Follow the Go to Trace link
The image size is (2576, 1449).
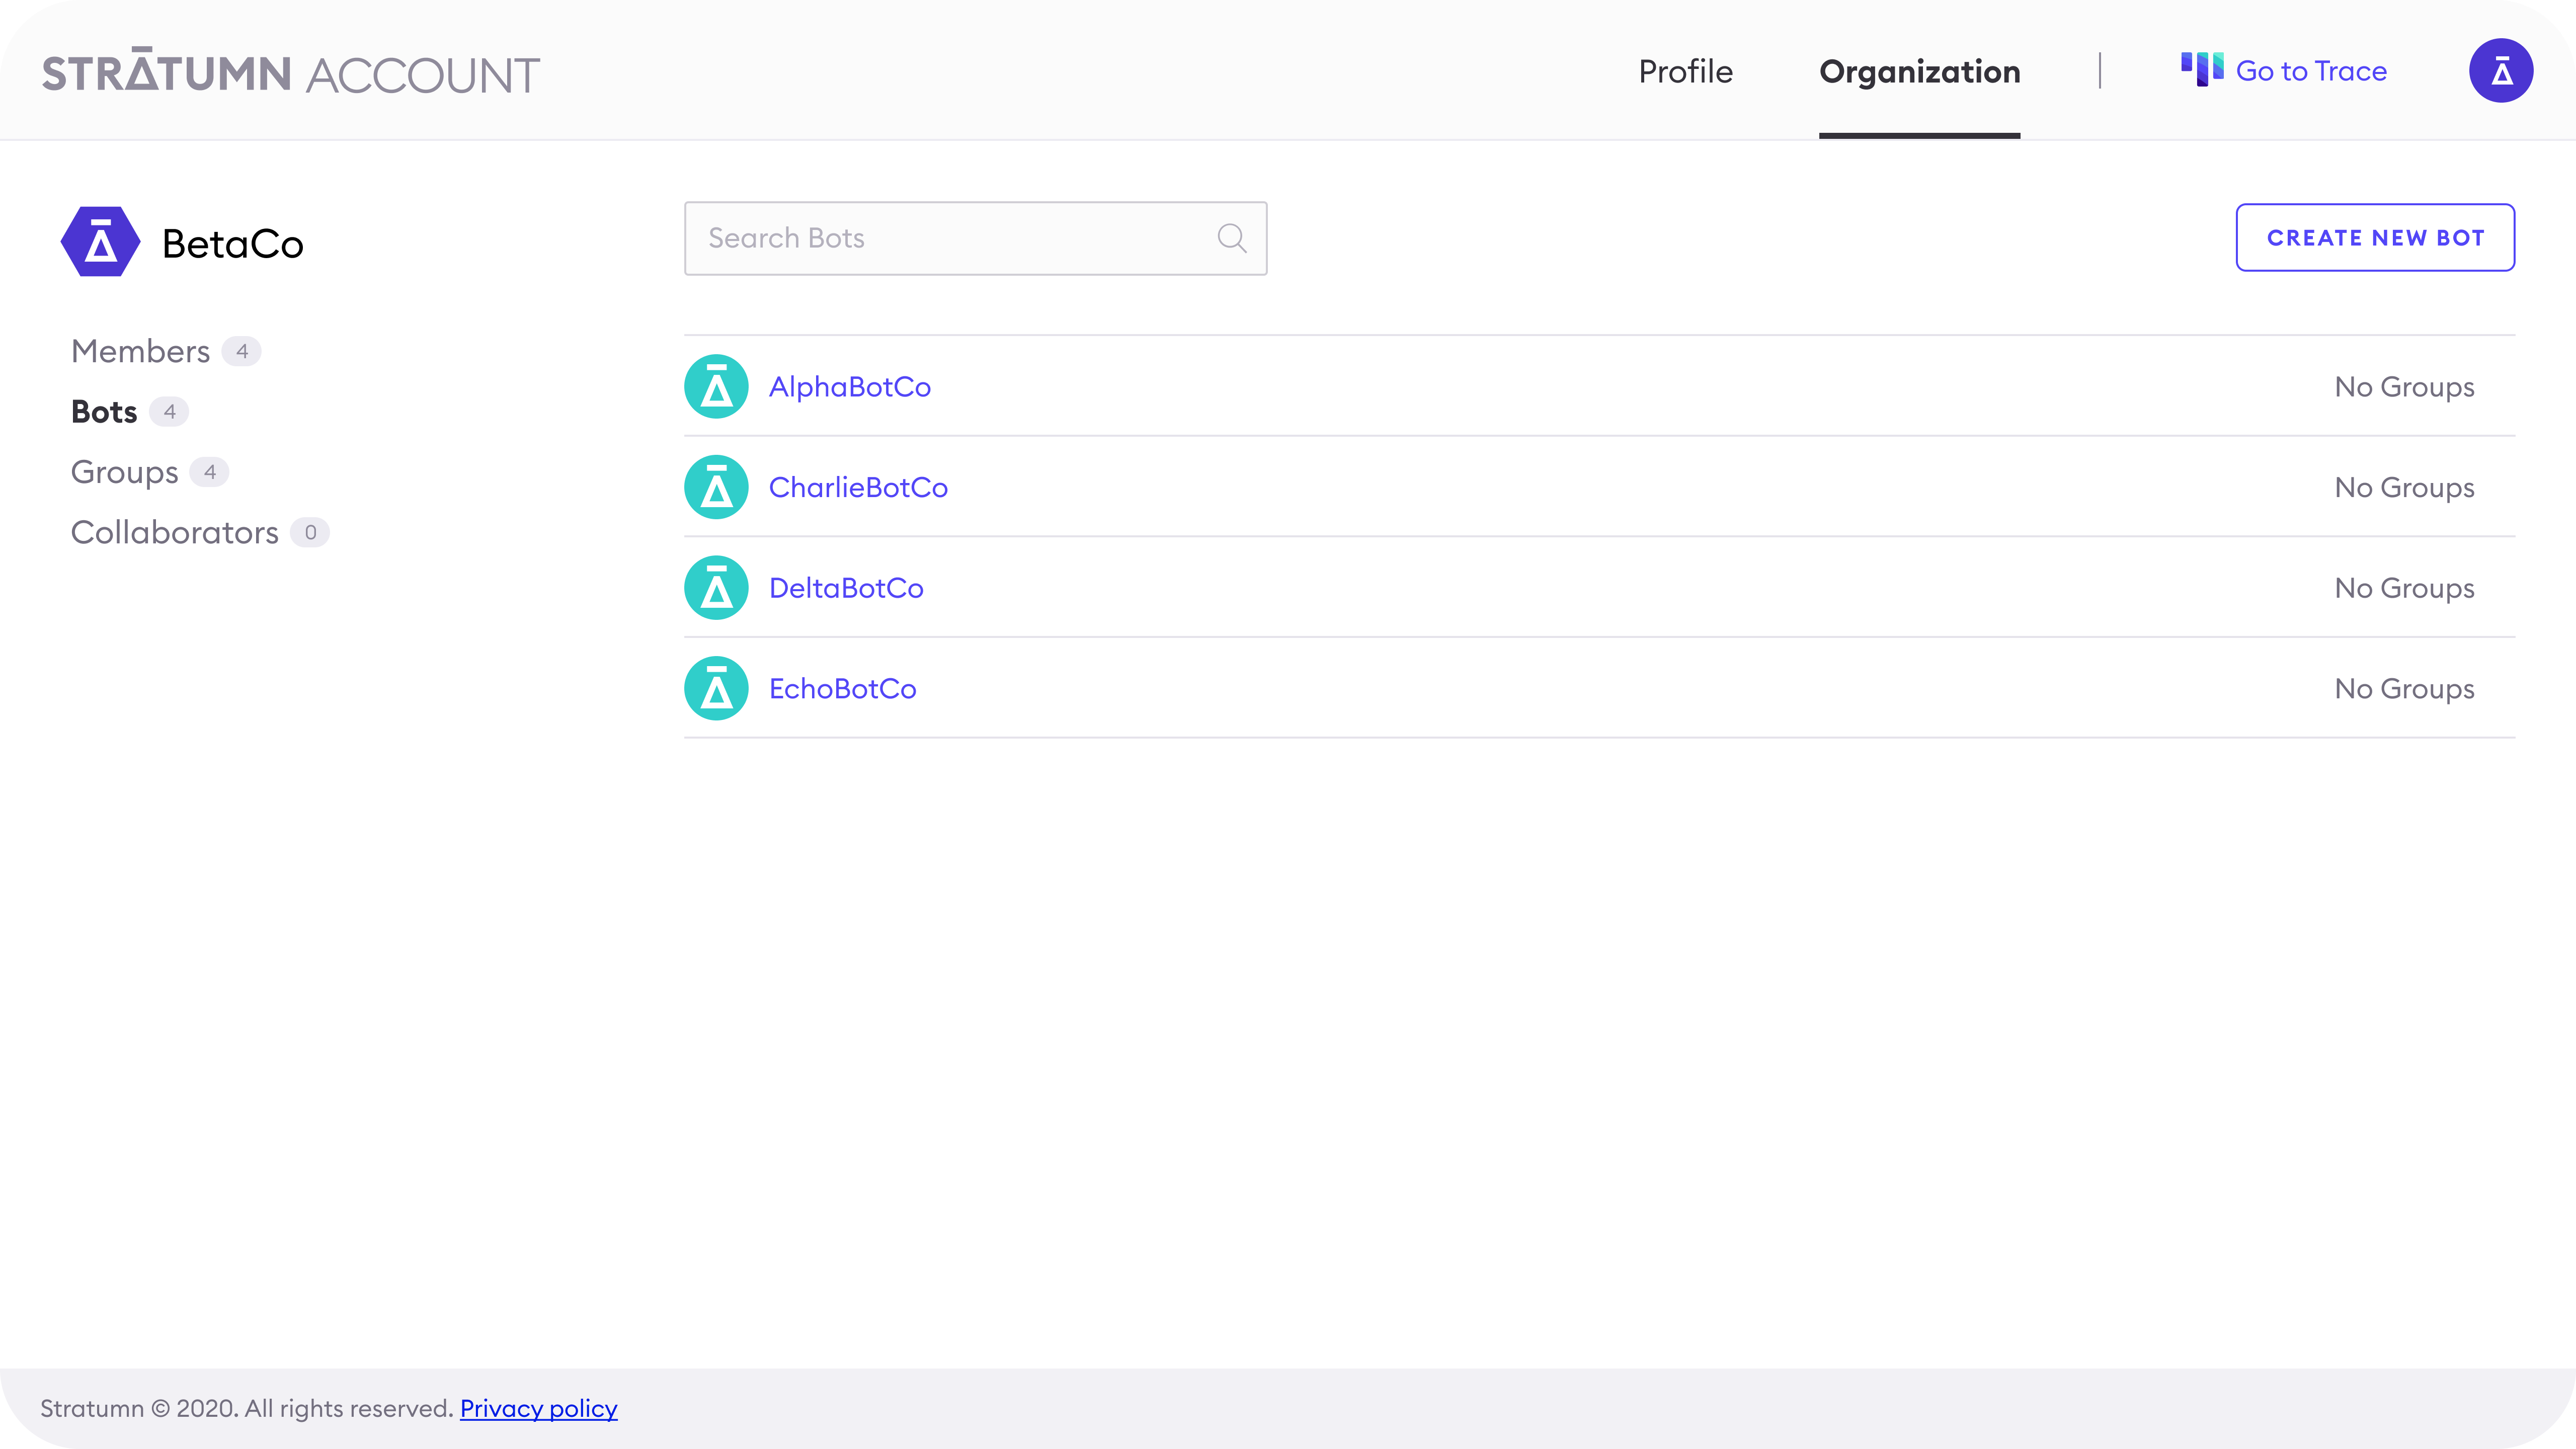click(x=2310, y=71)
